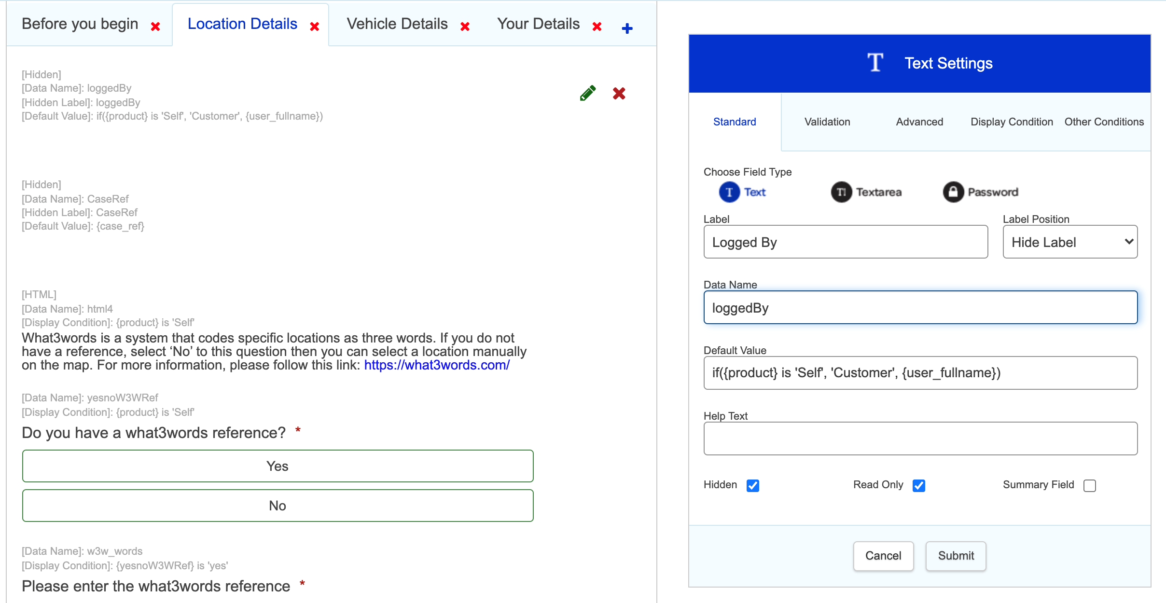Viewport: 1166px width, 603px height.
Task: Add a new form page tab
Action: click(627, 28)
